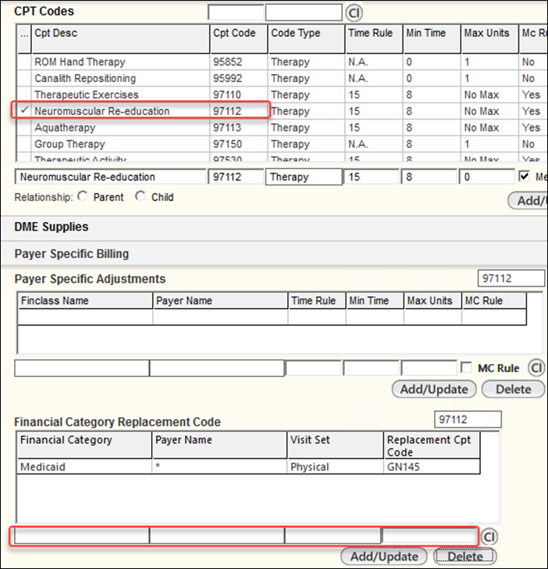Select the Canalith Repositioning row
The width and height of the screenshot is (548, 569).
281,78
